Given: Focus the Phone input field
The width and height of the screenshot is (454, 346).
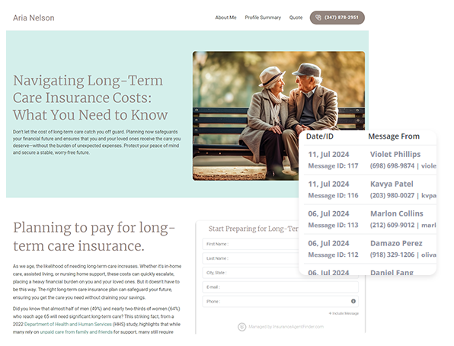Looking at the screenshot, I should click(280, 301).
